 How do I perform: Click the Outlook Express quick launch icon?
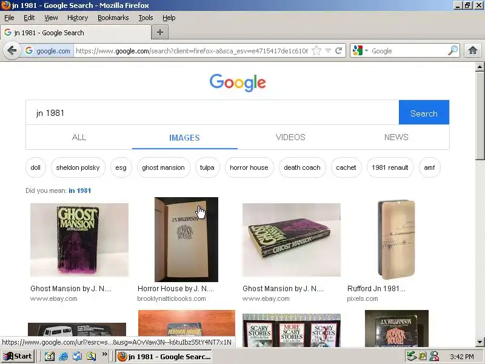[78, 356]
